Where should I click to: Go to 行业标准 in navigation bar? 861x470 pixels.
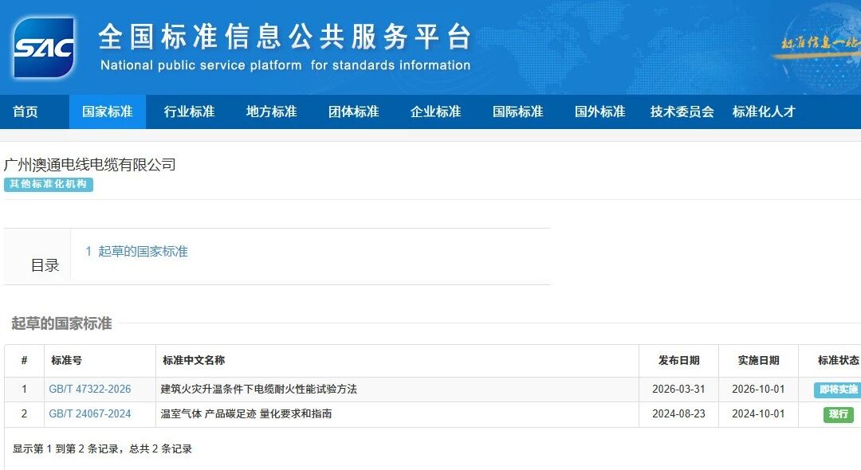190,112
